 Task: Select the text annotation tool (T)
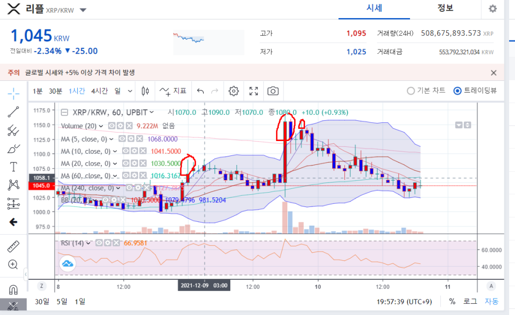pyautogui.click(x=13, y=167)
